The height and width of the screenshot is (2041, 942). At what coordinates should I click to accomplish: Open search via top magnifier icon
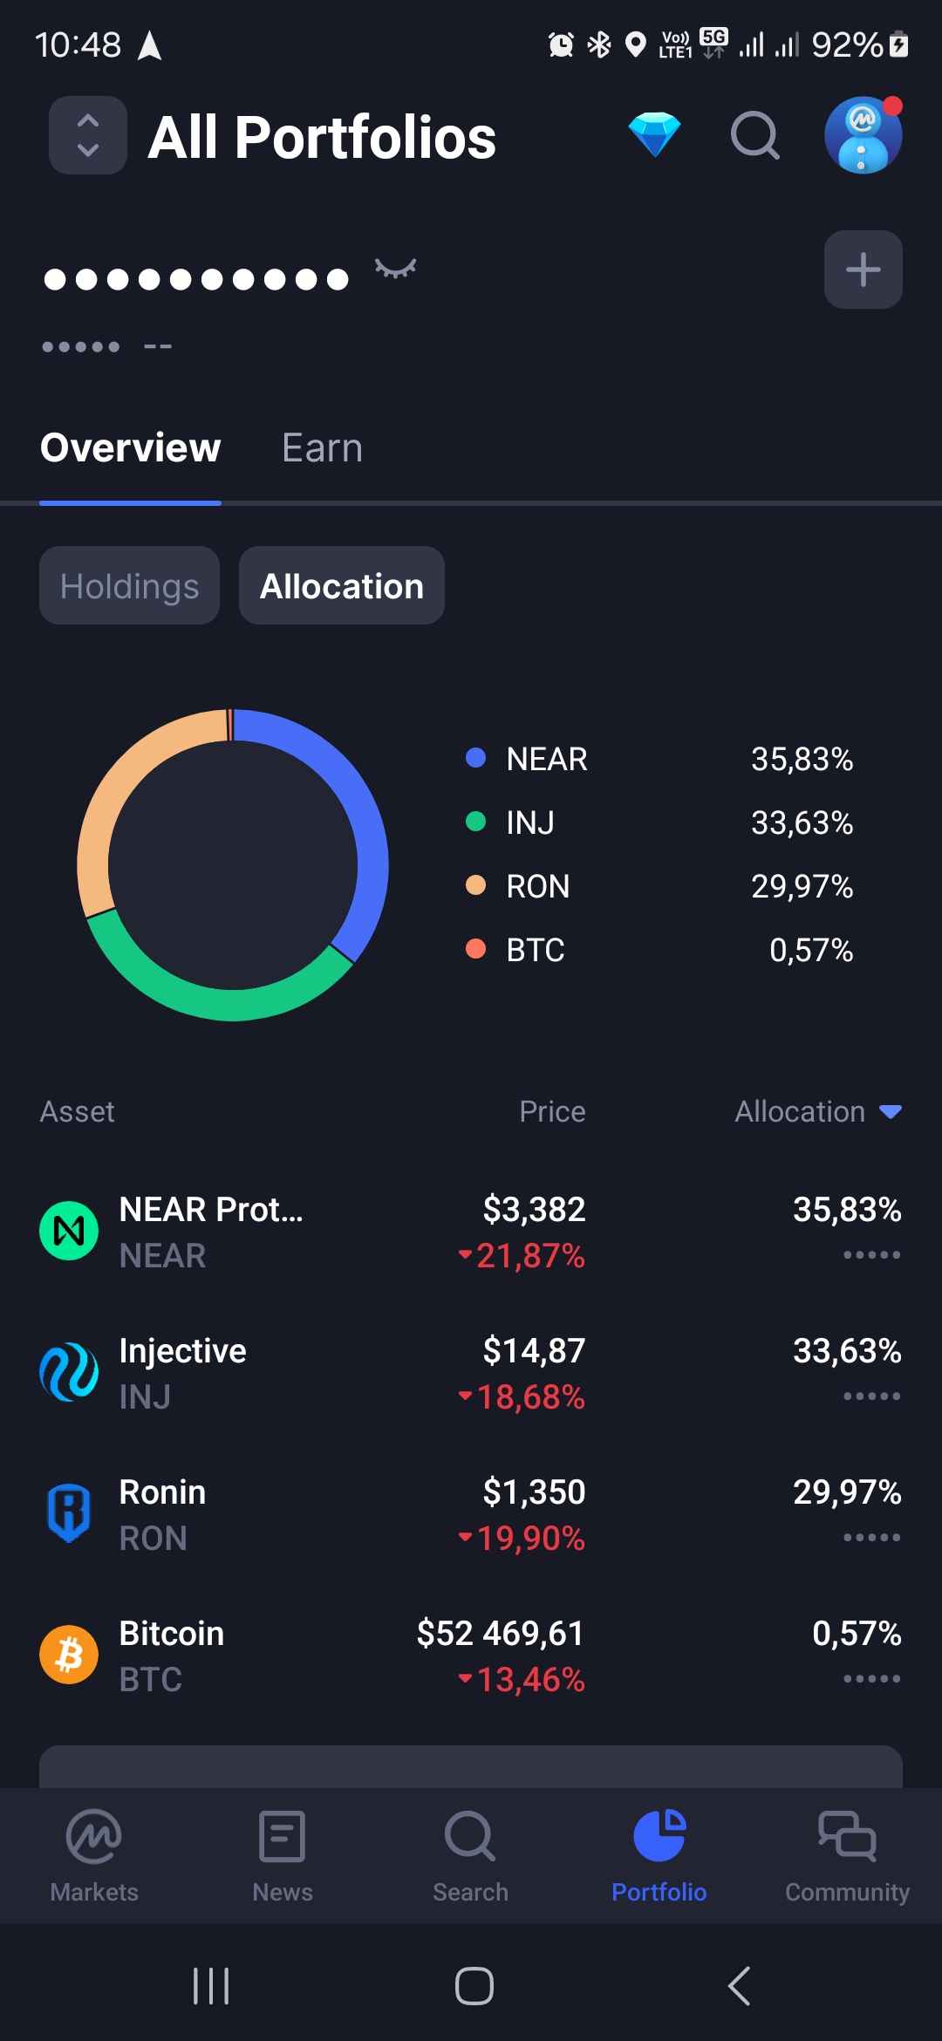click(754, 136)
